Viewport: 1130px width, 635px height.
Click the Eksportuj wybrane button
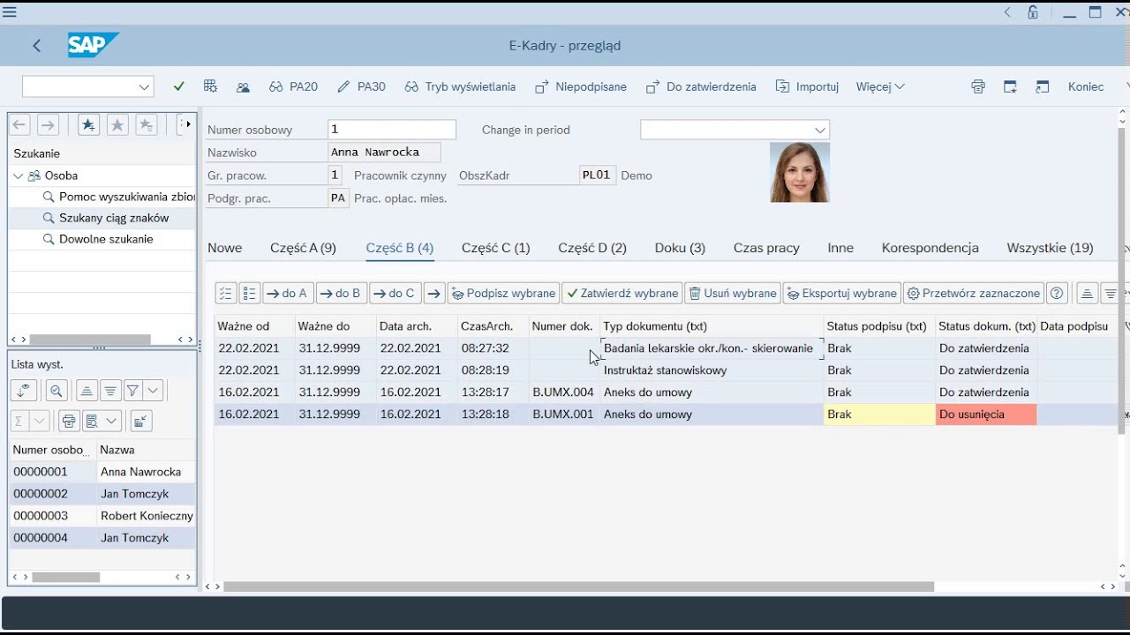(841, 294)
